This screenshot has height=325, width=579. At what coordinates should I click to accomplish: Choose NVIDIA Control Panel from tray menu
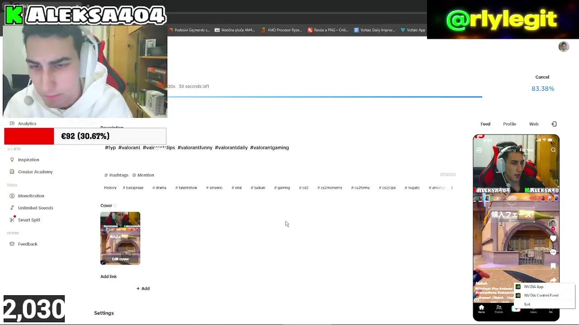tap(545, 296)
